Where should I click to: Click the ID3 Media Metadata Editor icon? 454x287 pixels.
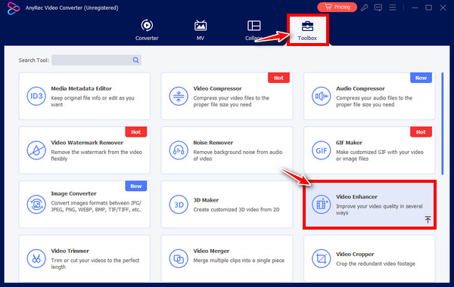click(x=36, y=96)
